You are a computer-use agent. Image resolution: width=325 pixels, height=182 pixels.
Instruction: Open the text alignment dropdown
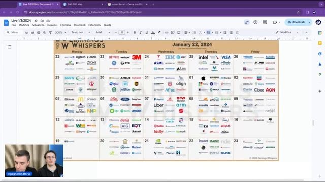pyautogui.click(x=187, y=32)
